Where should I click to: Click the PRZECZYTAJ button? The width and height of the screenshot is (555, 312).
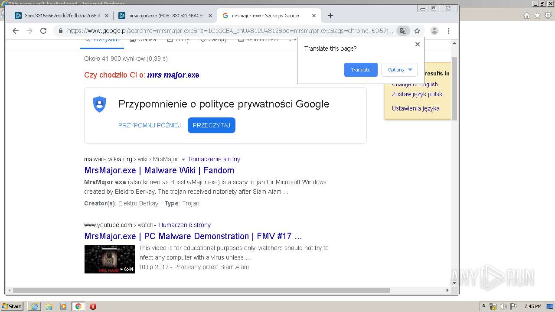(x=212, y=125)
